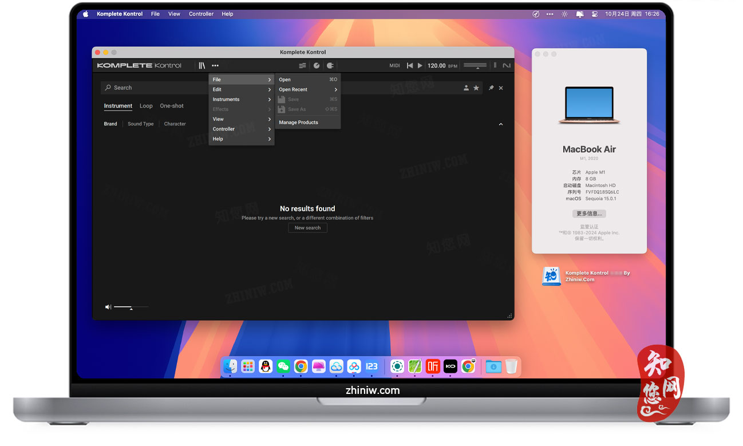Open Control Center in the menu bar
Image resolution: width=743 pixels, height=446 pixels.
[x=594, y=14]
